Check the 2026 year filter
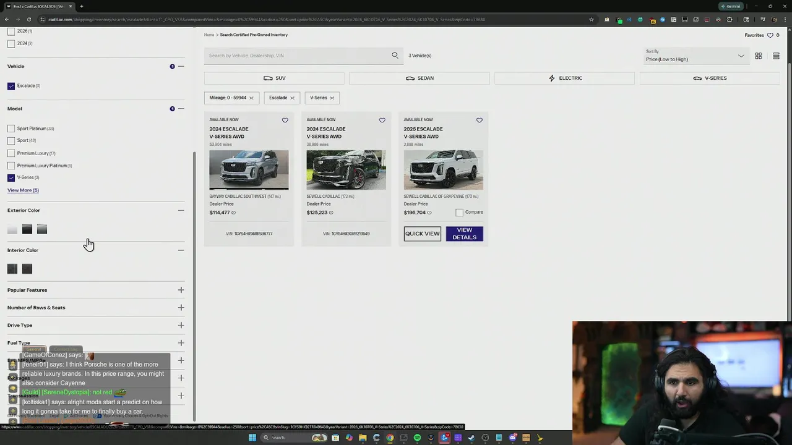The height and width of the screenshot is (445, 792). pyautogui.click(x=11, y=31)
